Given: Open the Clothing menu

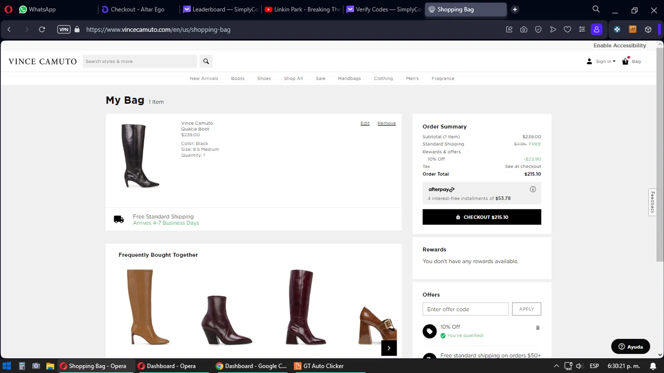Looking at the screenshot, I should tap(383, 78).
